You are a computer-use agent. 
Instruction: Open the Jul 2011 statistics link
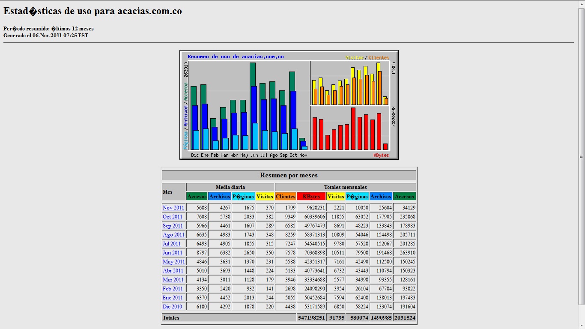[171, 244]
